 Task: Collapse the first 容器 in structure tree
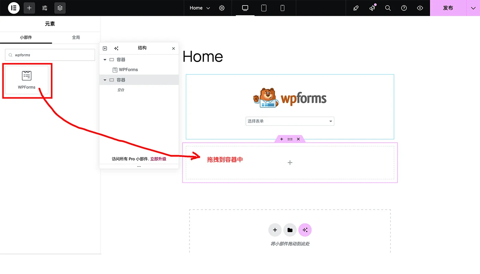pos(105,59)
